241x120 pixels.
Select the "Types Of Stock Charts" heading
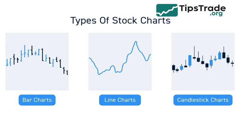coord(120,21)
